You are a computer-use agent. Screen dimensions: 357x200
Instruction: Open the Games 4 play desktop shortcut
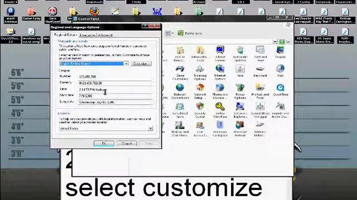tap(32, 13)
